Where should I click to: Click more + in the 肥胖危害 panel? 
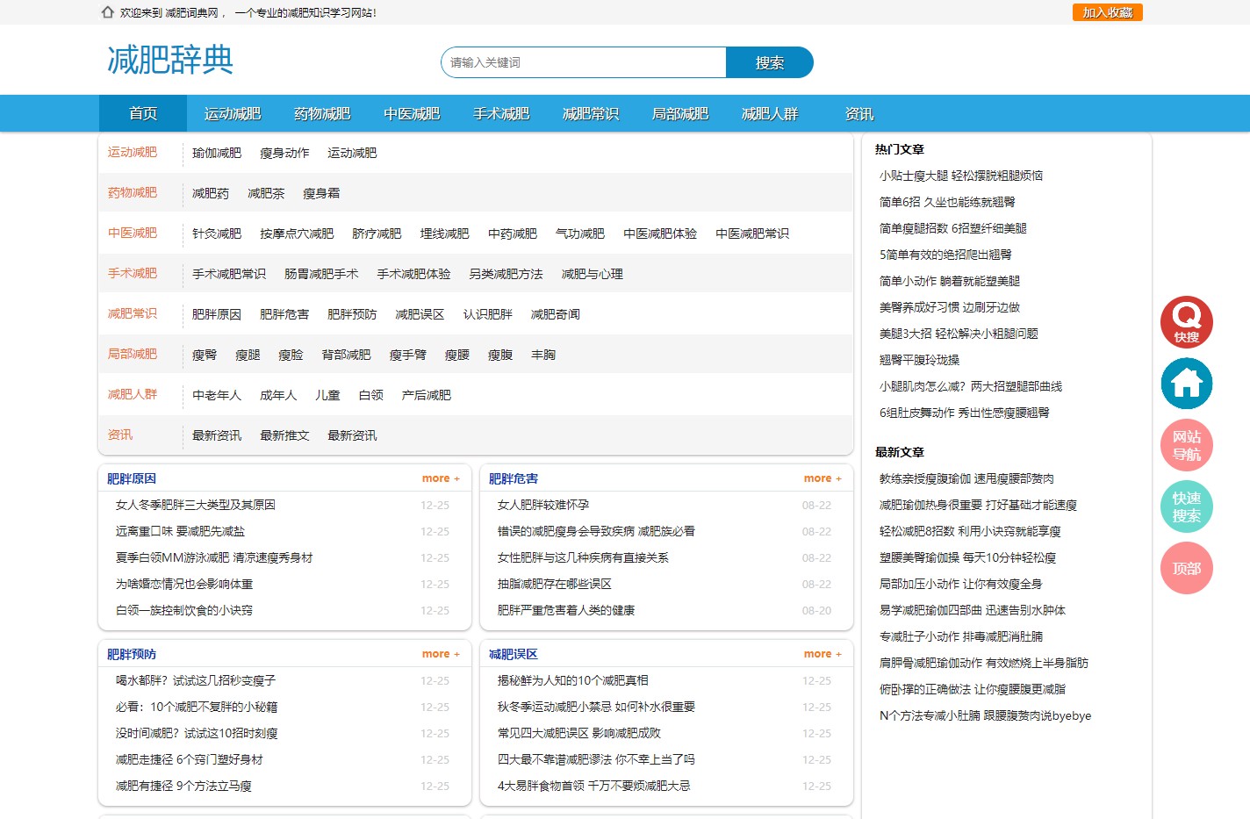(x=823, y=478)
